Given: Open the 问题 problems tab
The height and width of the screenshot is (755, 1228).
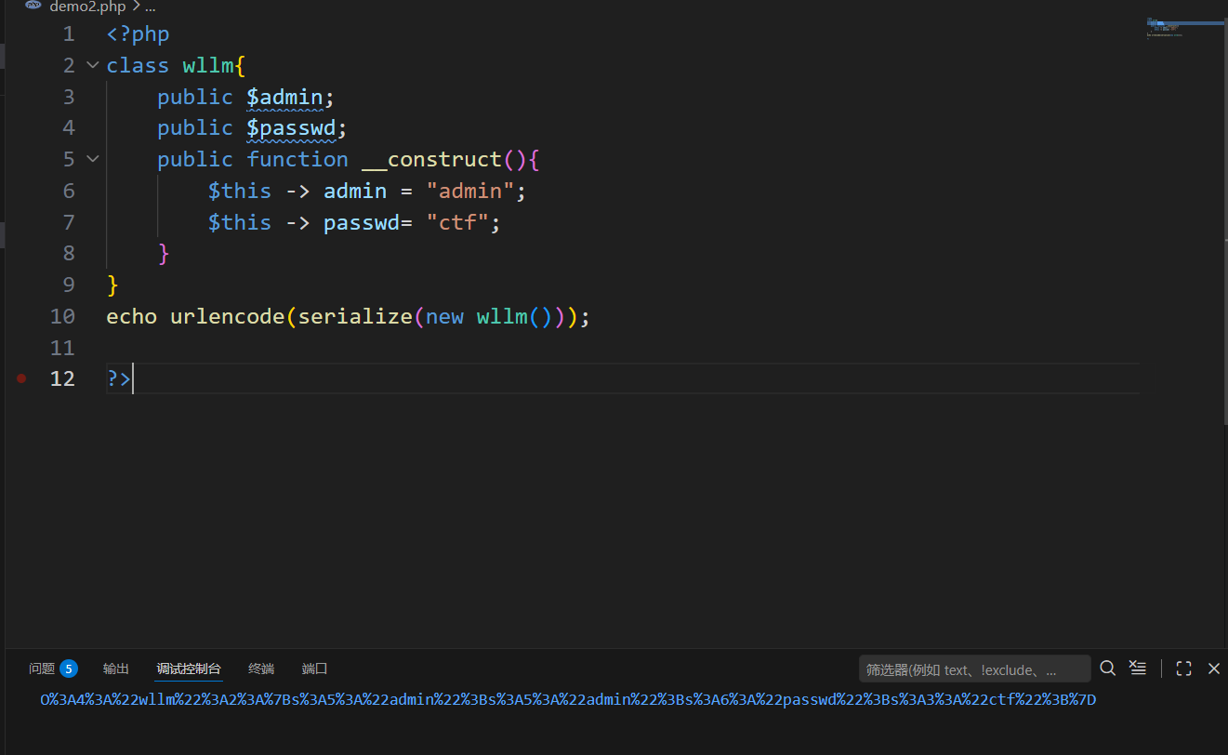Looking at the screenshot, I should tap(42, 669).
